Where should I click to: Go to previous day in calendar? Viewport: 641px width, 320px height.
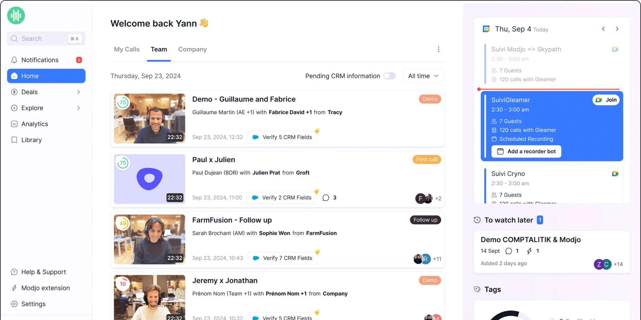tap(603, 29)
